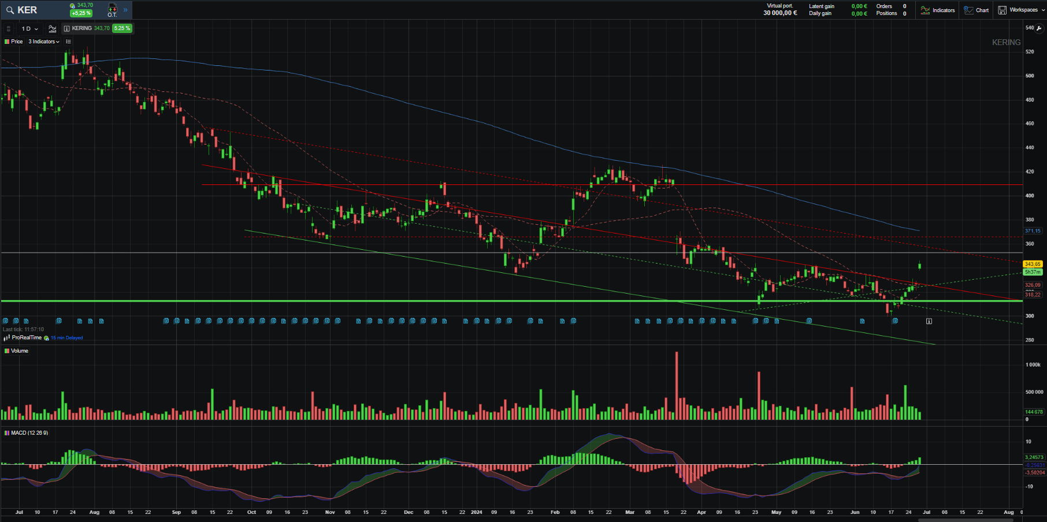
Task: Click the search magnifier next to KER
Action: tap(10, 10)
